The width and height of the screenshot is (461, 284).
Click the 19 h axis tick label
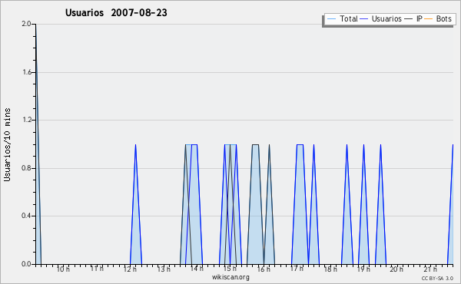[x=363, y=269]
